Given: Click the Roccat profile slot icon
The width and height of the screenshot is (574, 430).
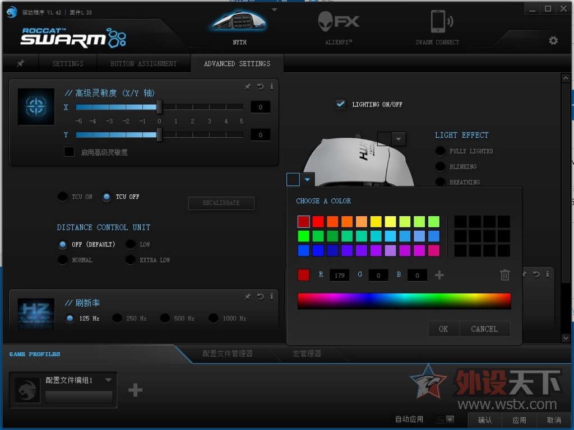Looking at the screenshot, I should 27,390.
